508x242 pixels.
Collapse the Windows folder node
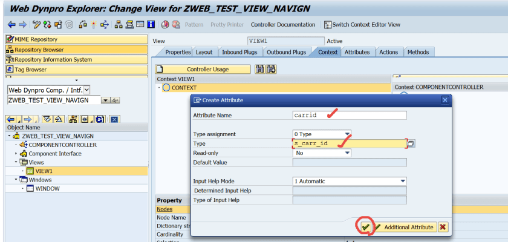pos(16,180)
